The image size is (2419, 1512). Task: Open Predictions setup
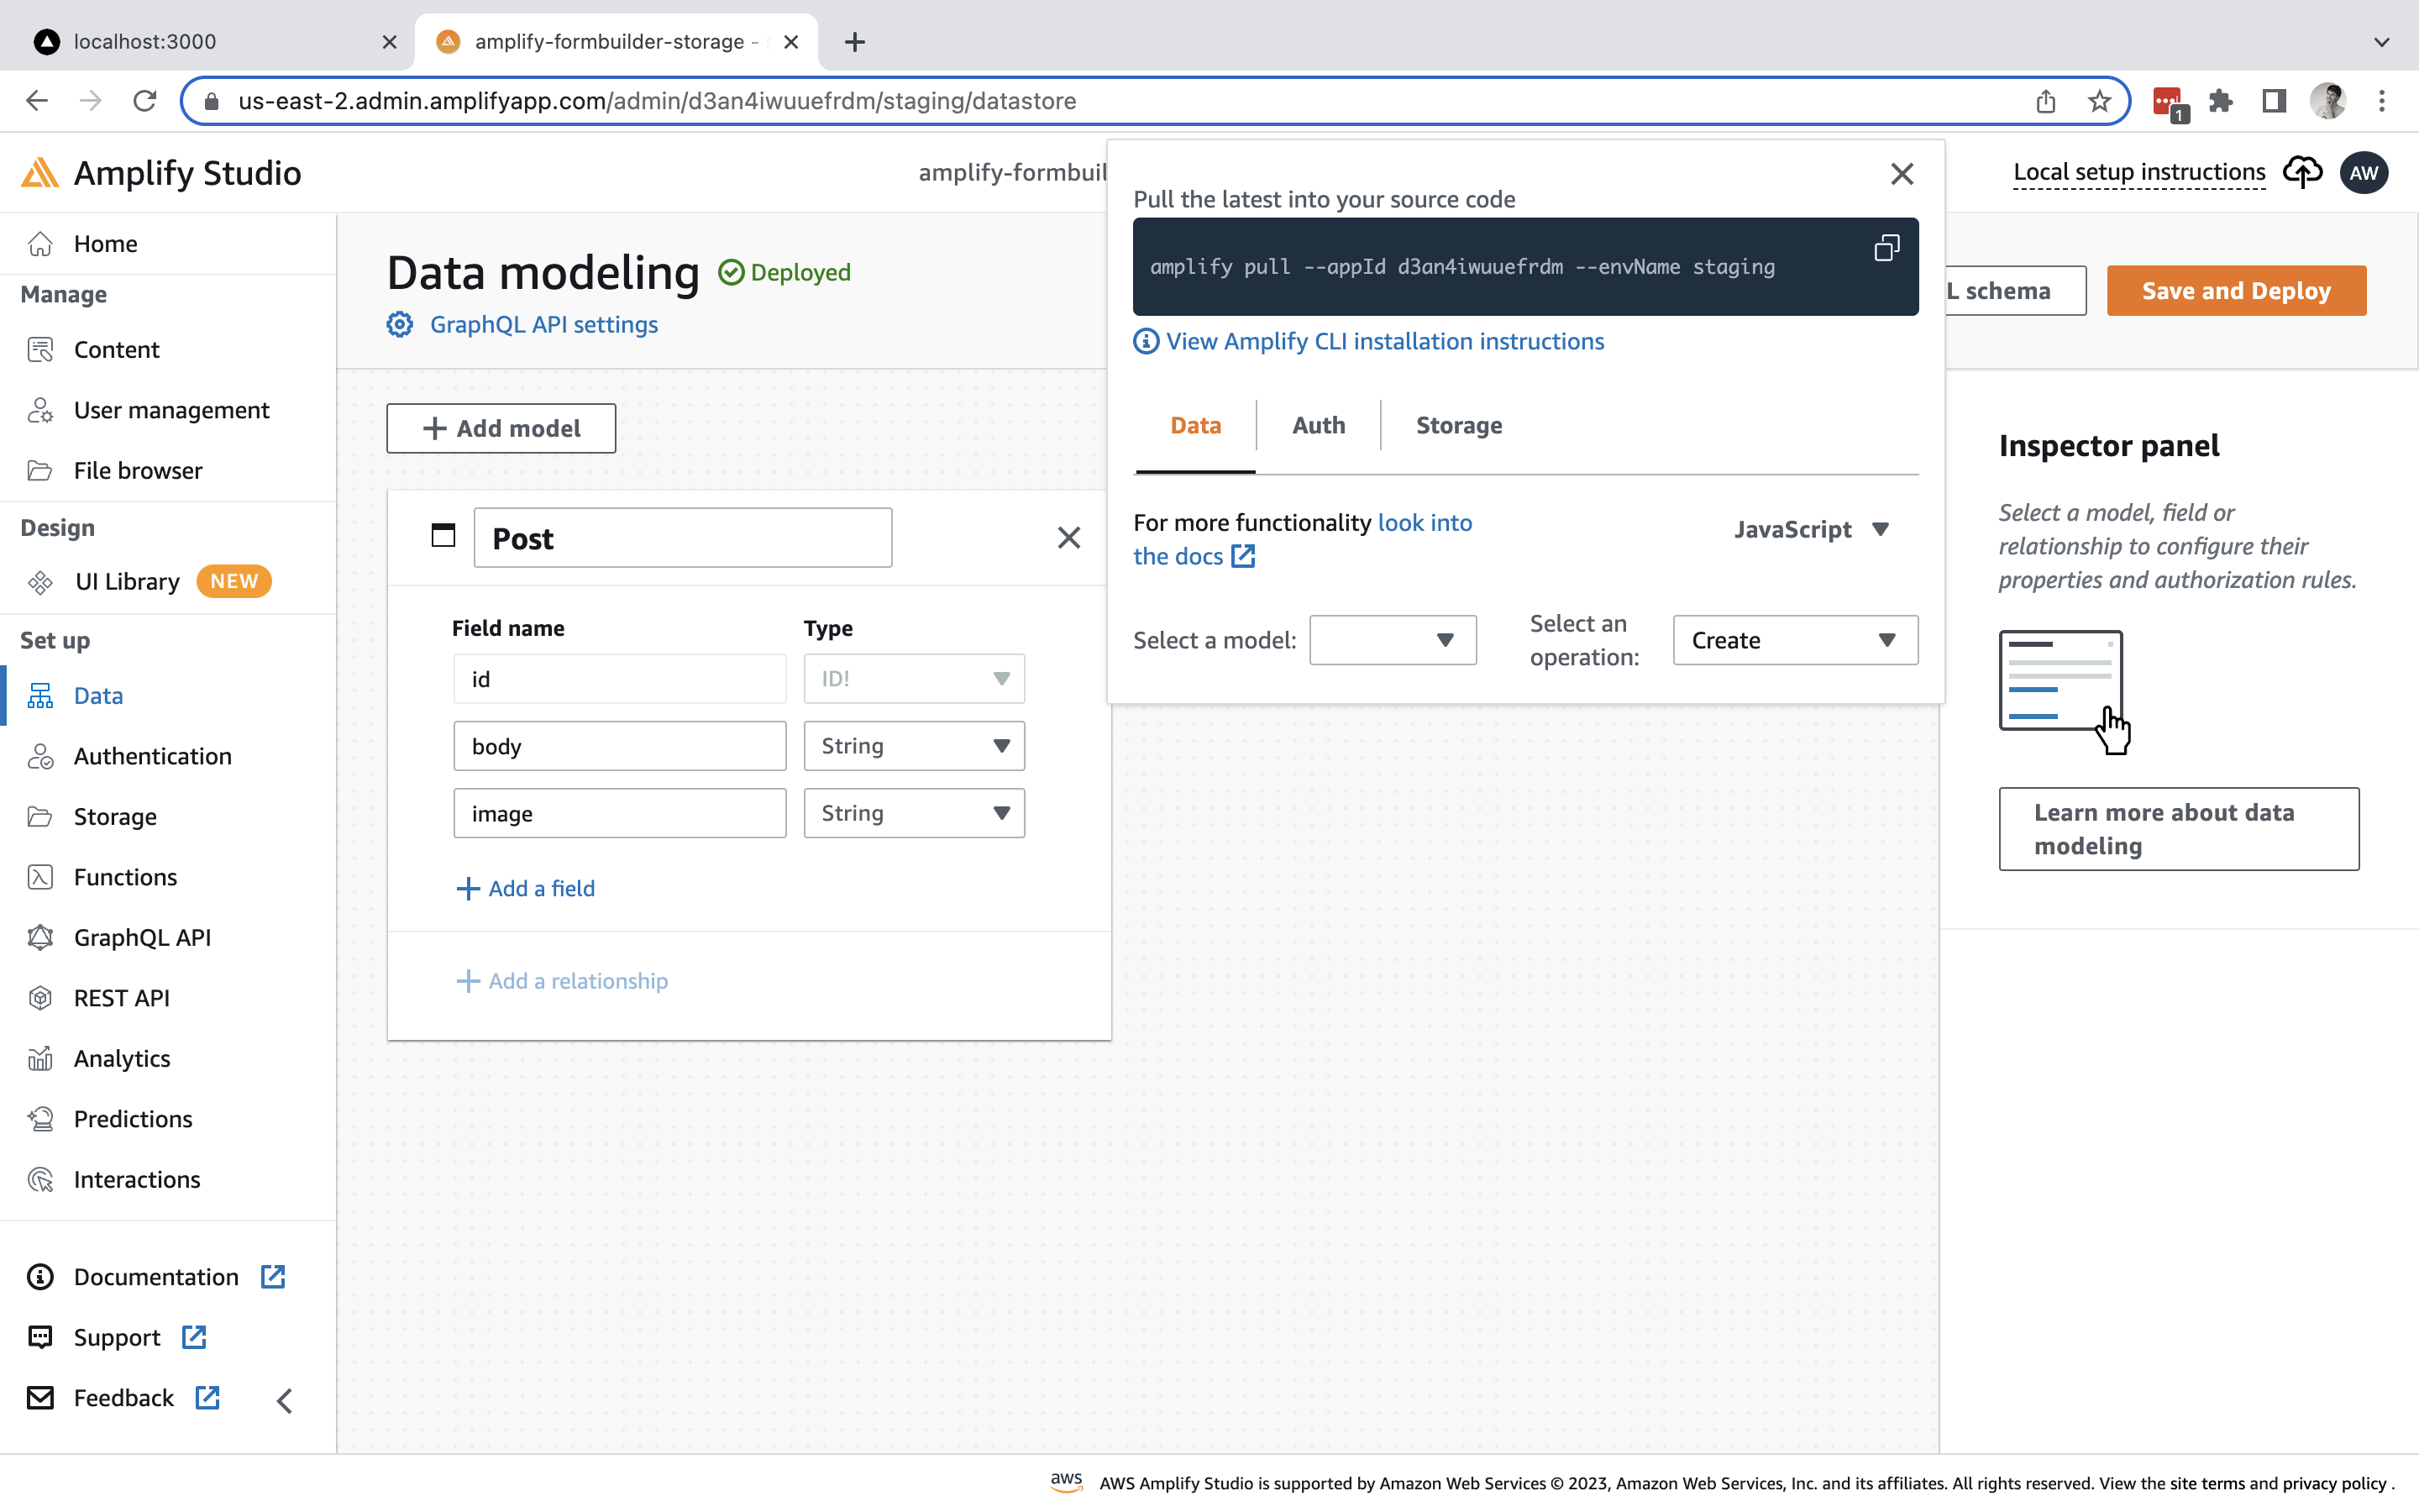click(x=132, y=1118)
